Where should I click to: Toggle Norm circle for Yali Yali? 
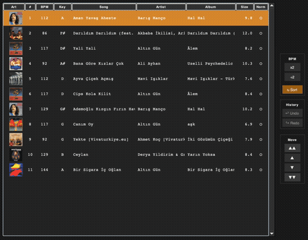[261, 49]
